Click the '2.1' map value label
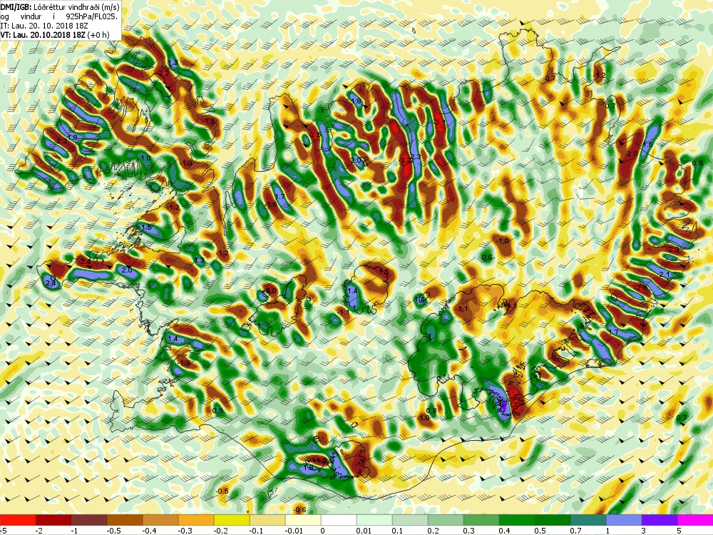 click(x=665, y=275)
